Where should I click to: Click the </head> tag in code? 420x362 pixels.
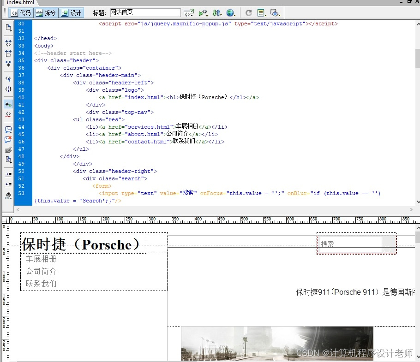45,38
